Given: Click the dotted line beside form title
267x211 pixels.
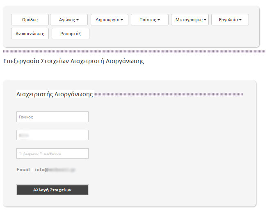Looking at the screenshot, I should [169, 95].
